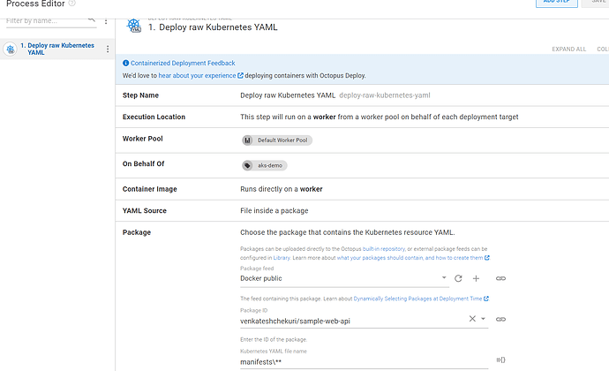Open the Library link
The width and height of the screenshot is (609, 371).
click(282, 258)
